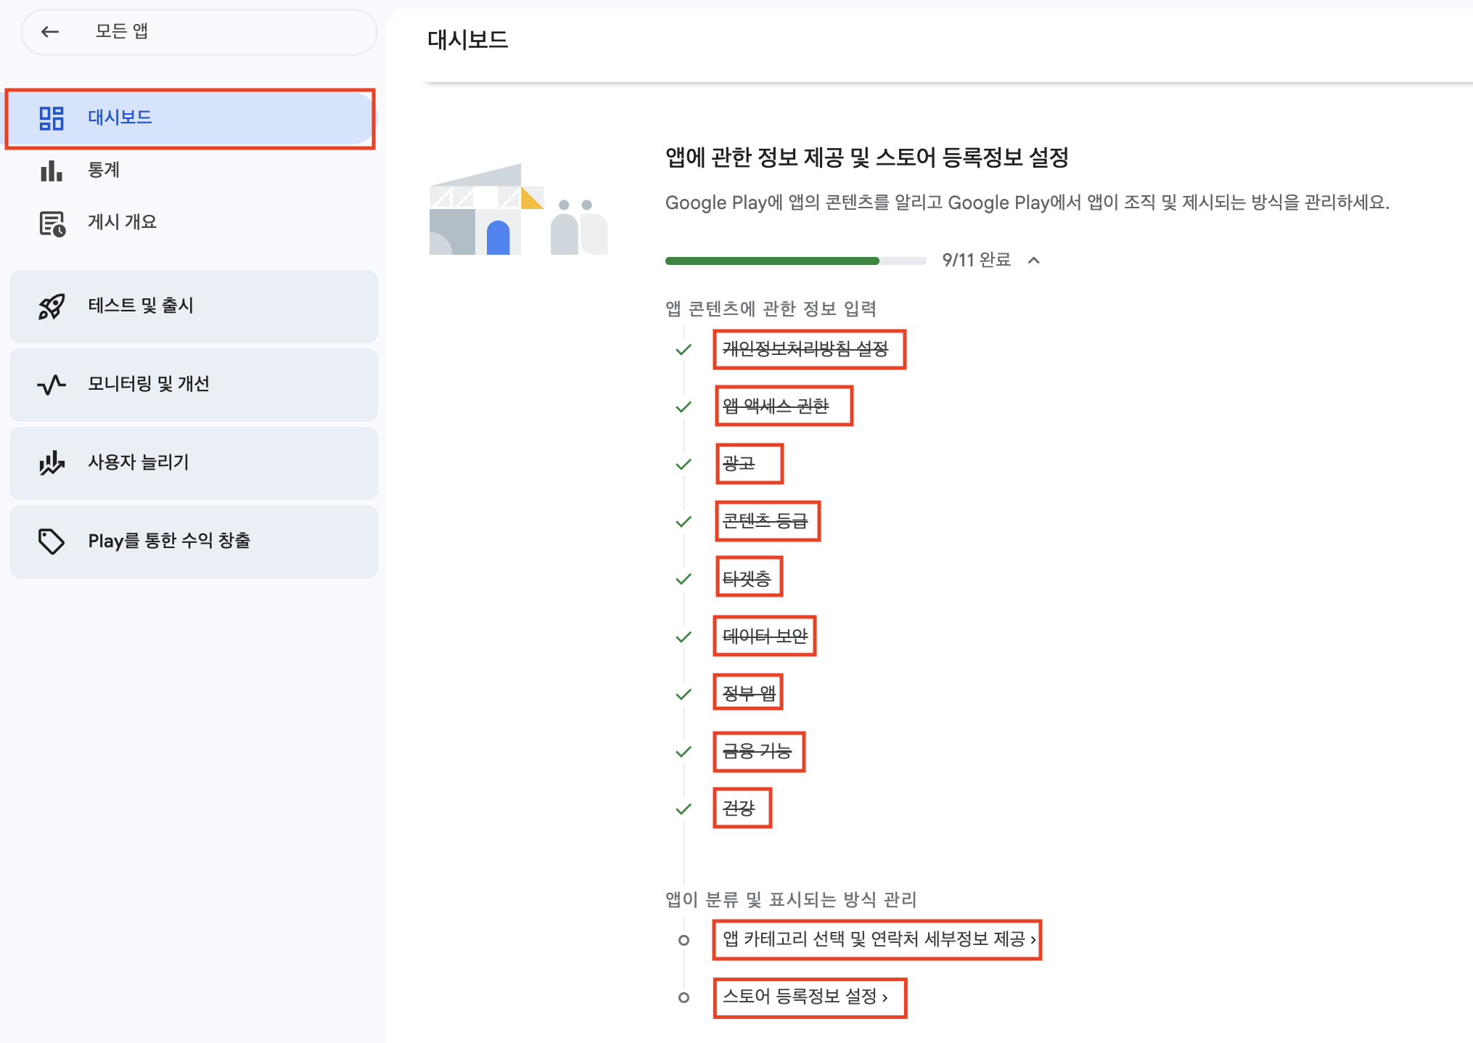Click the 타겟층 task link
1473x1043 pixels.
point(749,577)
